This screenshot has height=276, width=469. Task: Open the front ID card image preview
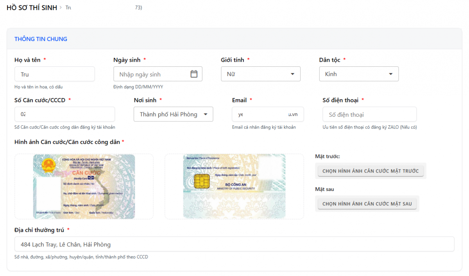tap(84, 186)
